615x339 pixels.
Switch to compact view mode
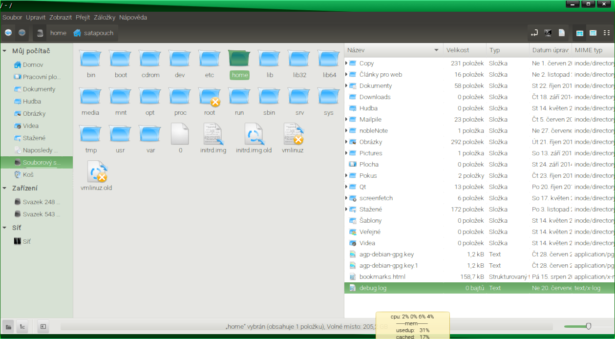coord(606,33)
